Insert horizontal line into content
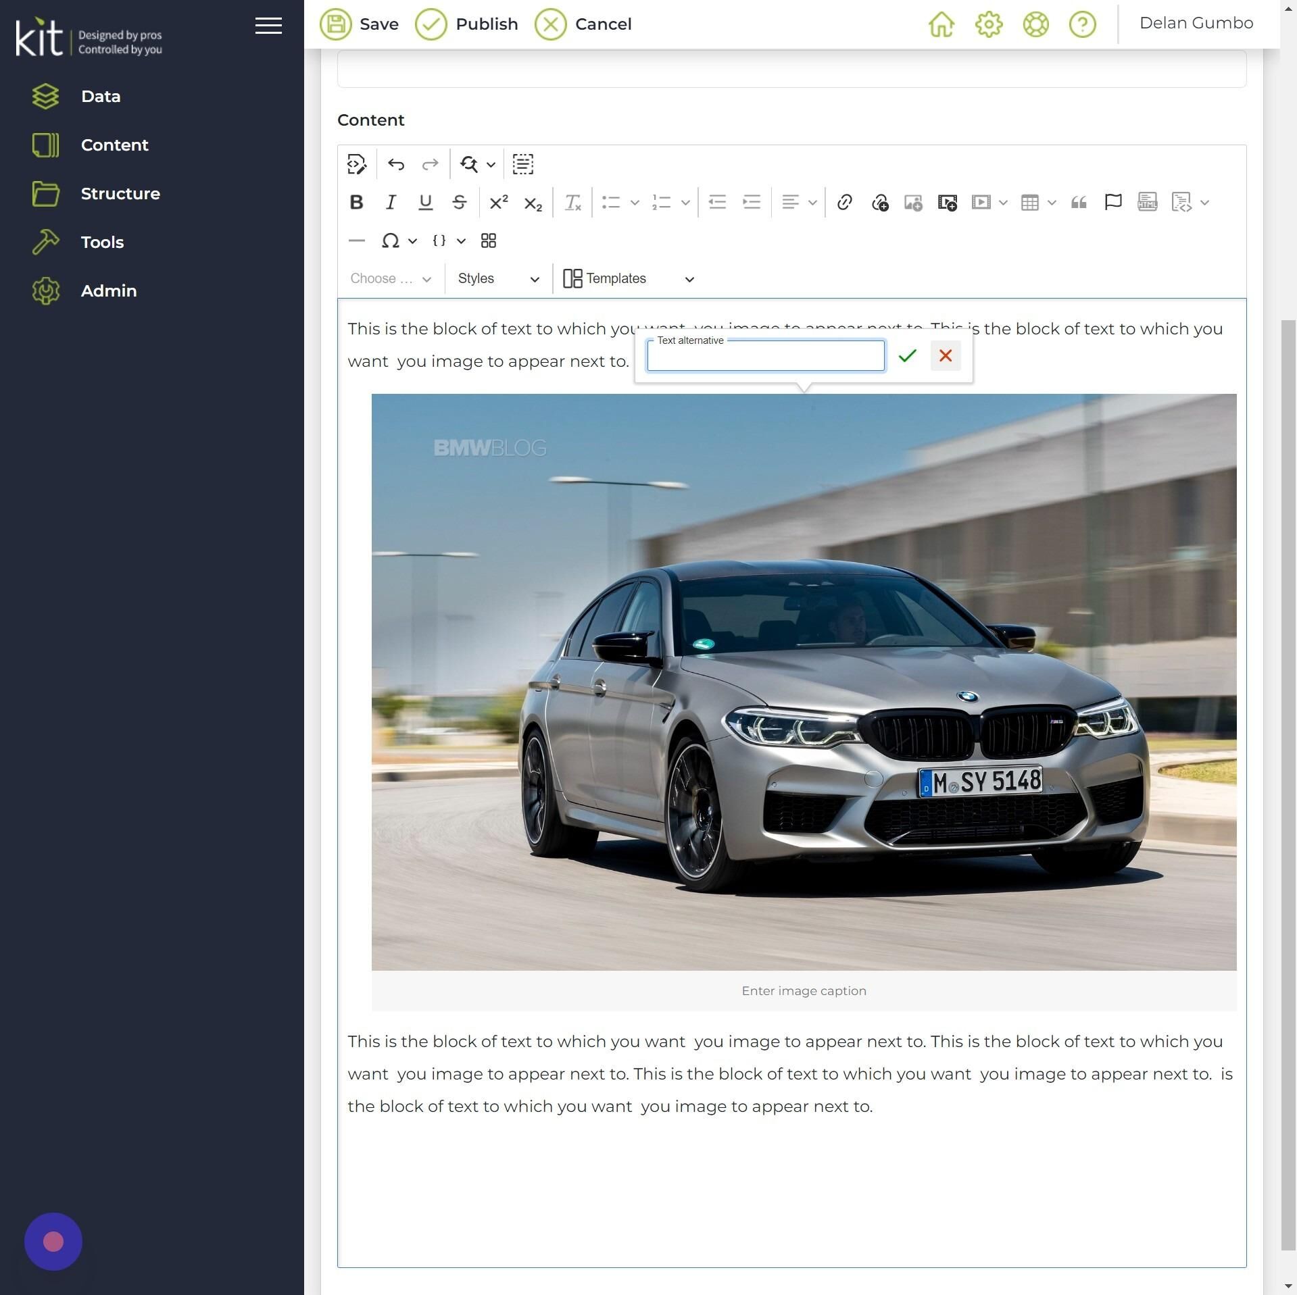The width and height of the screenshot is (1297, 1295). (x=356, y=240)
